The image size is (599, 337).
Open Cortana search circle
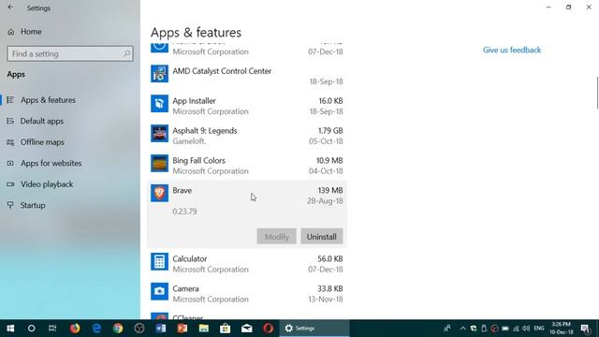coord(31,329)
